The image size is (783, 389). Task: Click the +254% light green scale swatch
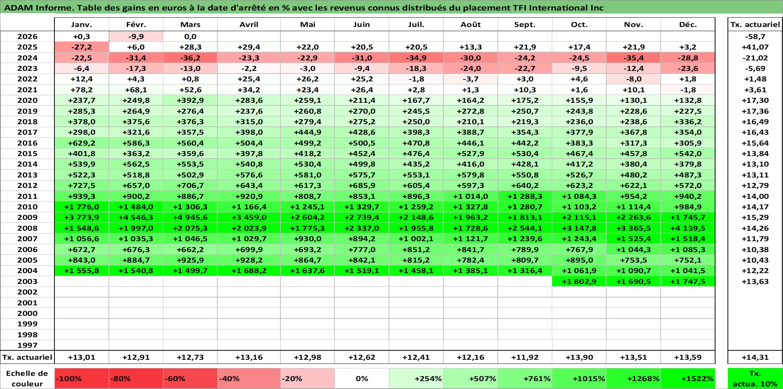point(416,378)
